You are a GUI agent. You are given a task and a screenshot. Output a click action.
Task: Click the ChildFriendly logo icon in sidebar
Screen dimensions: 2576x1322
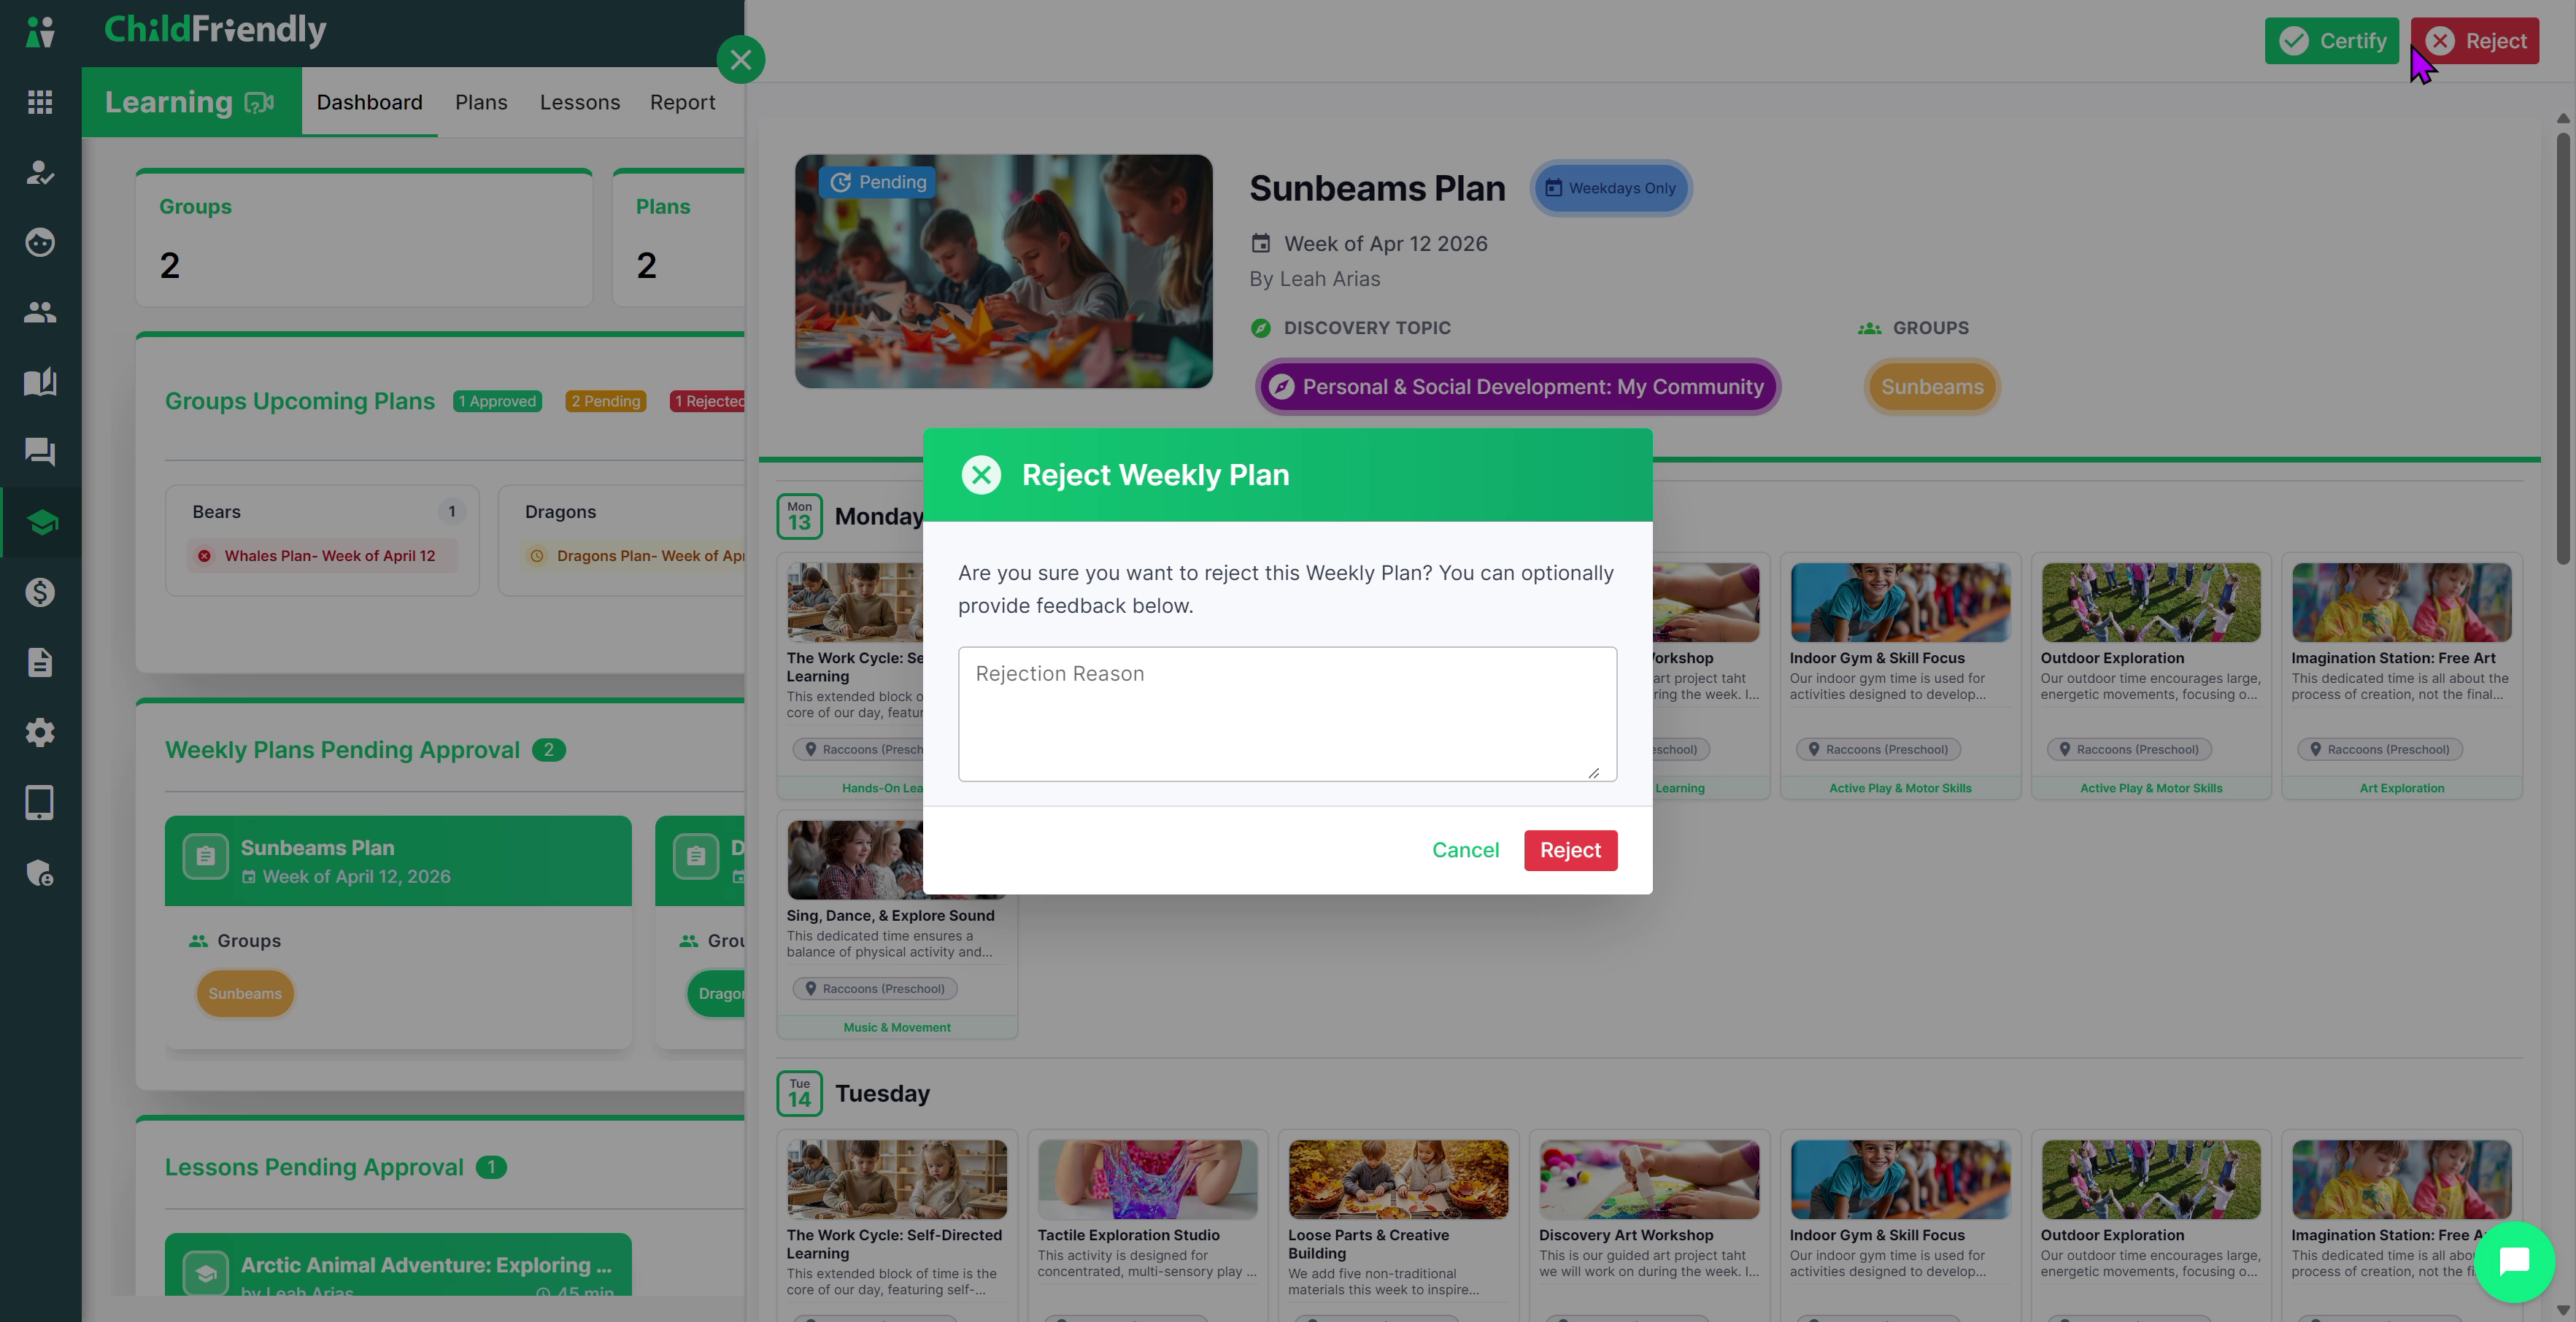pos(40,32)
